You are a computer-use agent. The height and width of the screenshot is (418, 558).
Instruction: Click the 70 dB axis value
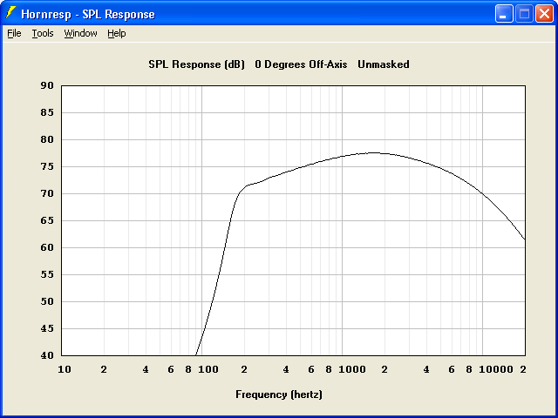point(46,193)
